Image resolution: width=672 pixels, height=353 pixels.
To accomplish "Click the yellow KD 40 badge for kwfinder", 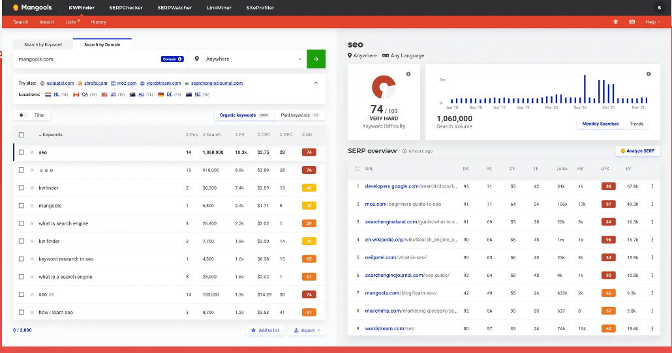I will [x=309, y=188].
